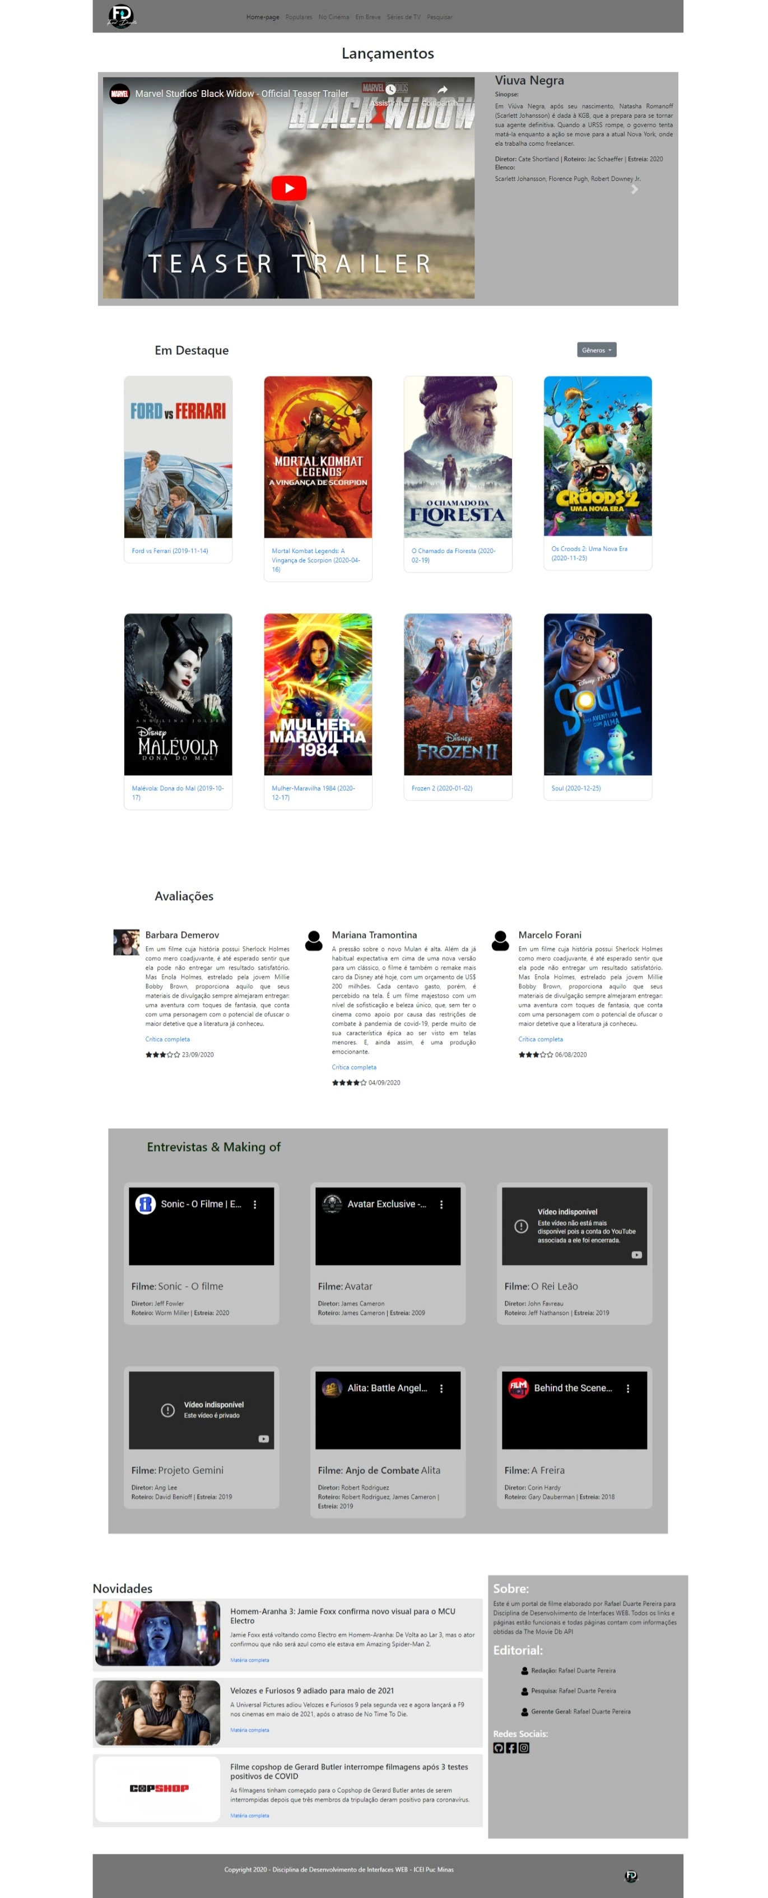Click the Avatar Exclusive channel avatar
The height and width of the screenshot is (1898, 768).
[332, 1204]
